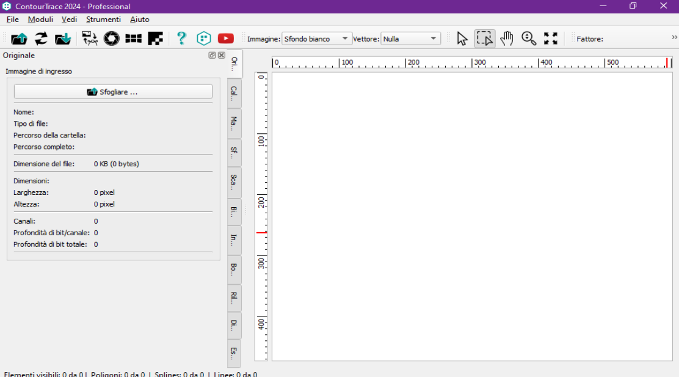Open the Vettore Nulla dropdown

[410, 38]
